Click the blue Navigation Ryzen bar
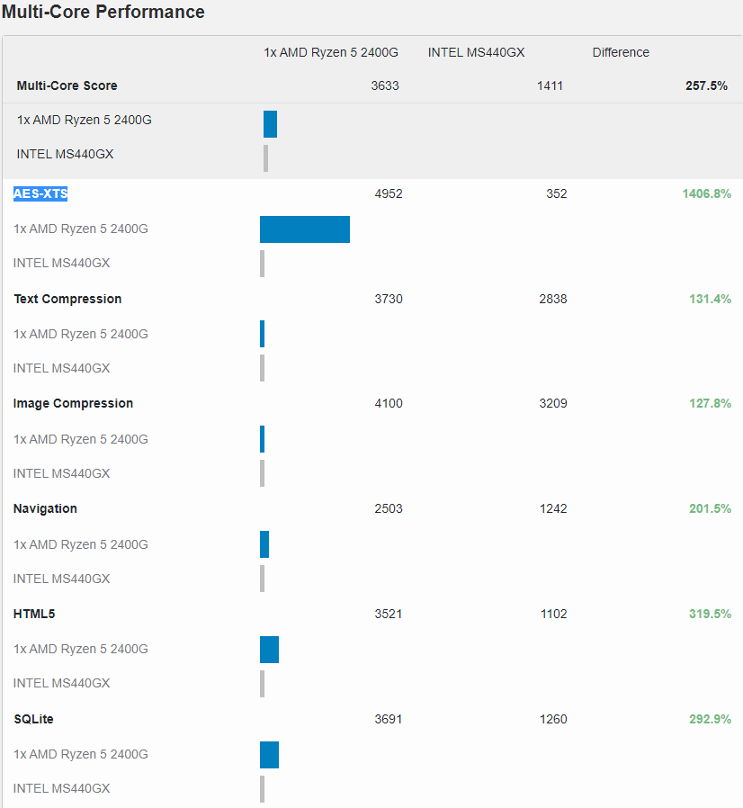Viewport: 743px width, 808px height. (264, 544)
